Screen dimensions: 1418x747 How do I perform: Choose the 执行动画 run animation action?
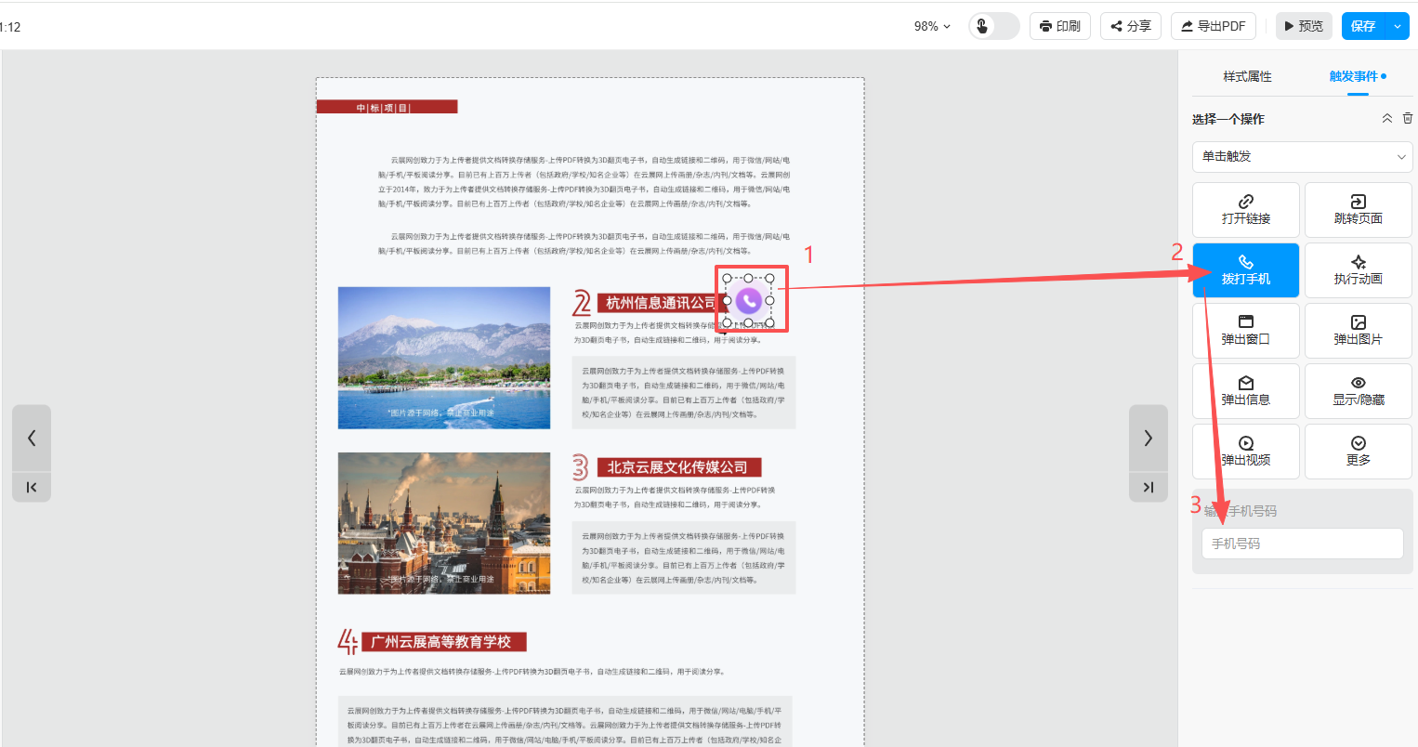pyautogui.click(x=1358, y=270)
